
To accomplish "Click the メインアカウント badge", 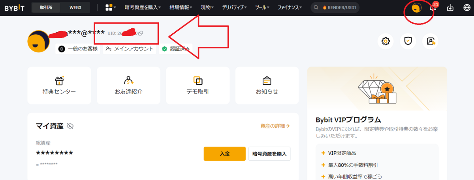I will pos(129,49).
